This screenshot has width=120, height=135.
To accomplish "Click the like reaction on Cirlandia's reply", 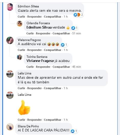I will [x=73, y=28].
